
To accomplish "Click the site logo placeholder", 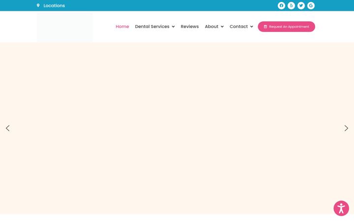I will 65,27.
